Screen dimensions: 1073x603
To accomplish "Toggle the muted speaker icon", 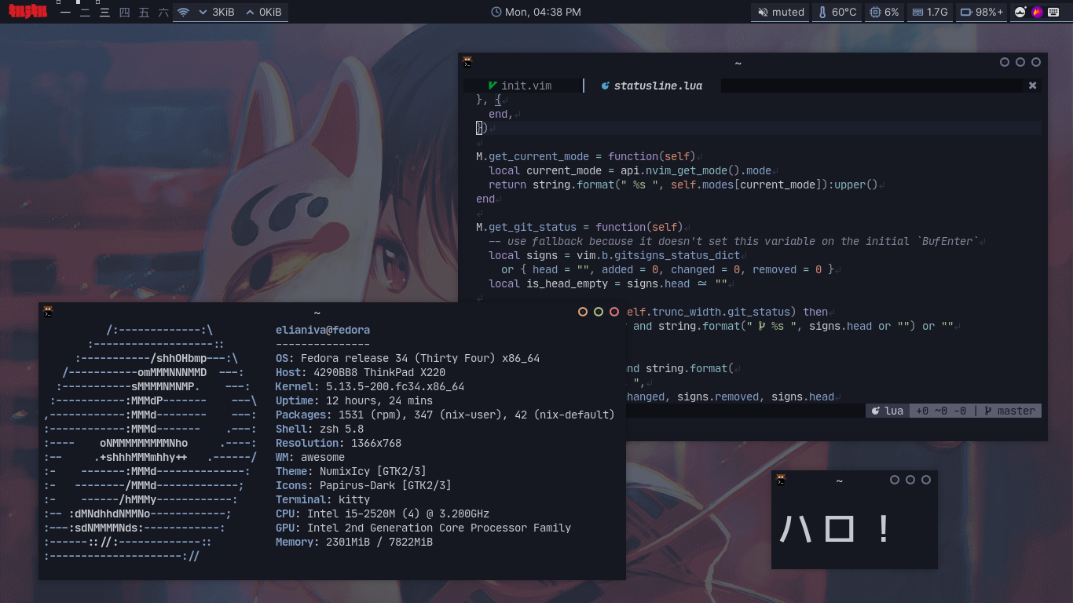I will click(x=763, y=12).
